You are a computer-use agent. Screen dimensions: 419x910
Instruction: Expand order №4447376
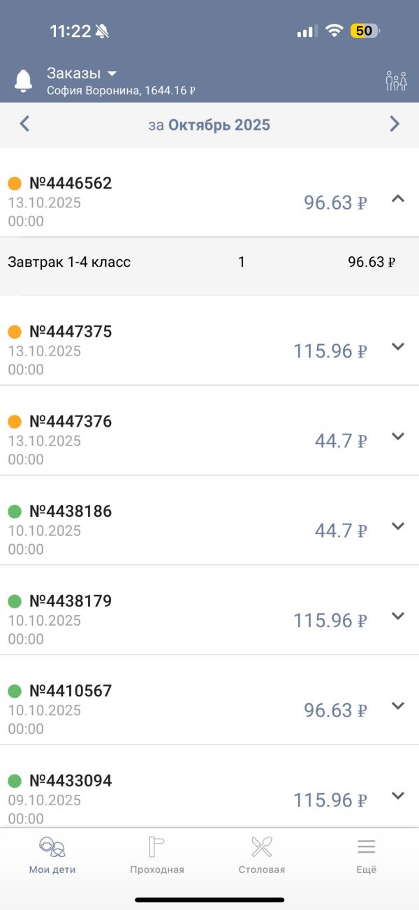click(x=398, y=436)
